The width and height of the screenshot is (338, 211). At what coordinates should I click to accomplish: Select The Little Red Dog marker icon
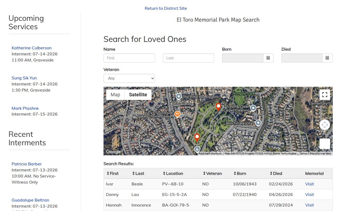tap(179, 97)
